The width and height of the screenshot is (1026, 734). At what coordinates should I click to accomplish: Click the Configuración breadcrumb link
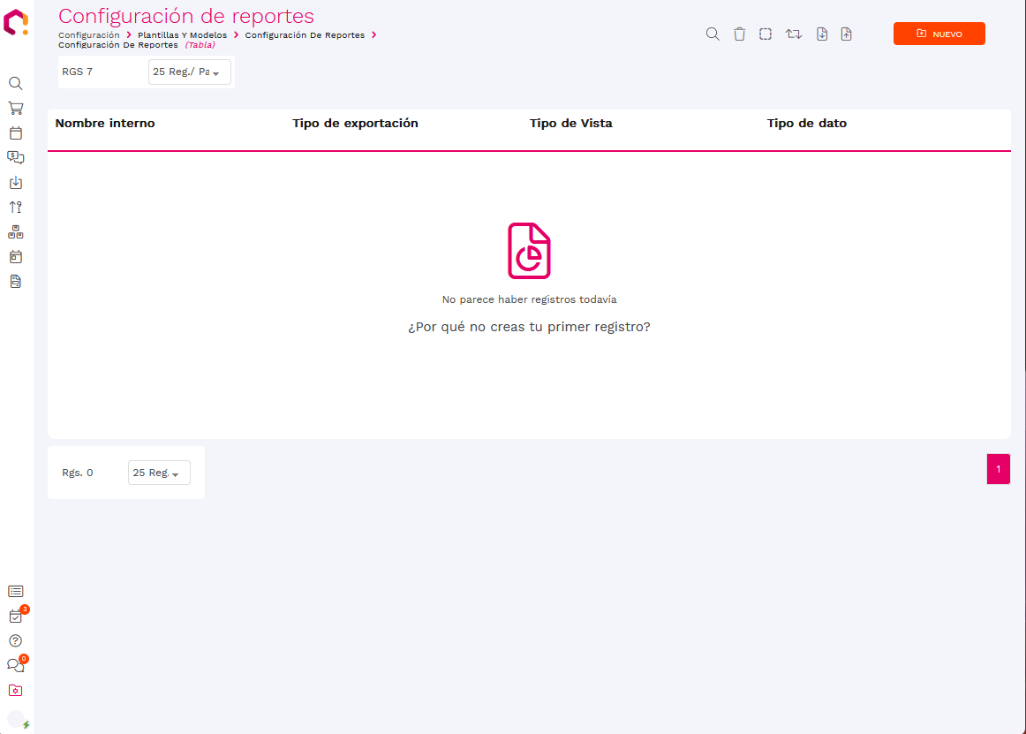pos(88,35)
